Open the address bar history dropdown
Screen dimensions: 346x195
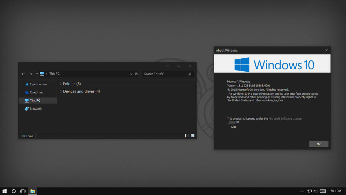(x=131, y=74)
